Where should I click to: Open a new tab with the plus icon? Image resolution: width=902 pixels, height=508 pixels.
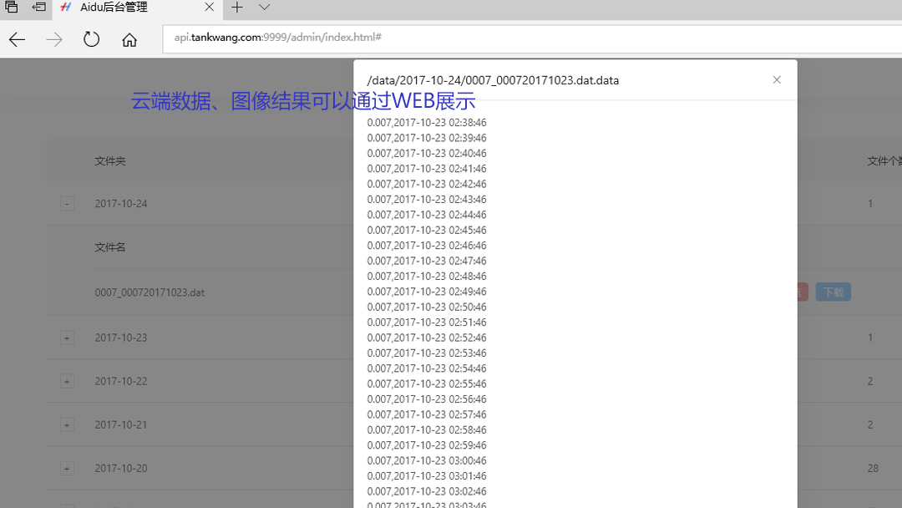click(239, 8)
